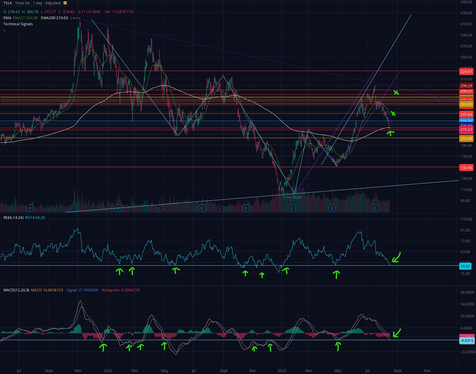The height and width of the screenshot is (374, 476).
Task: Select the EMA21 254.08 legend entry
Action: (25, 18)
